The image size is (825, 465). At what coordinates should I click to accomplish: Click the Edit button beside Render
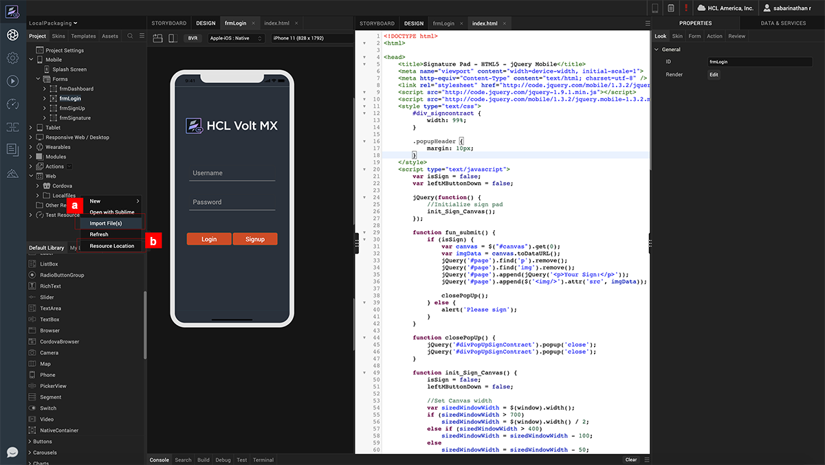pyautogui.click(x=714, y=74)
